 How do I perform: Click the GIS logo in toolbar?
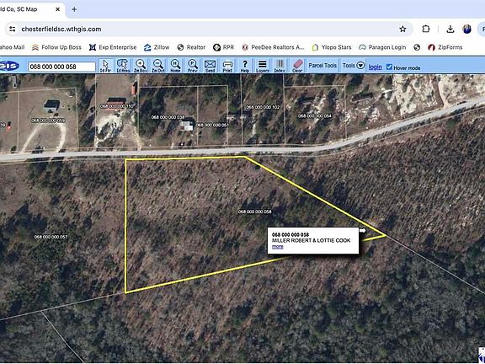click(x=9, y=66)
